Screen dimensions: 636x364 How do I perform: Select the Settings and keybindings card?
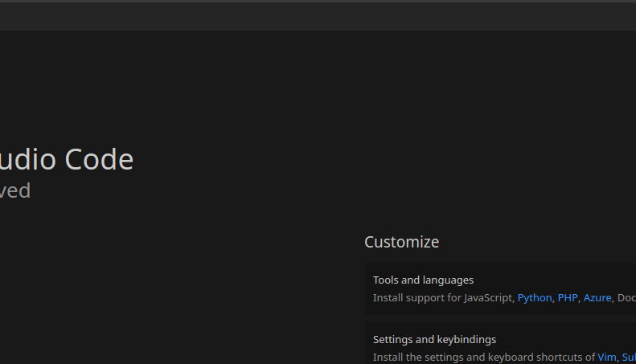click(x=501, y=343)
